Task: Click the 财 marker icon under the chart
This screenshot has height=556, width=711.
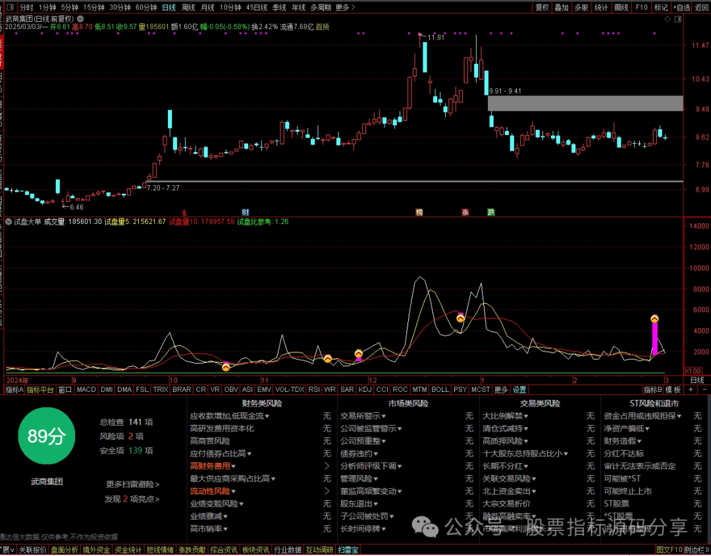Action: (x=246, y=212)
